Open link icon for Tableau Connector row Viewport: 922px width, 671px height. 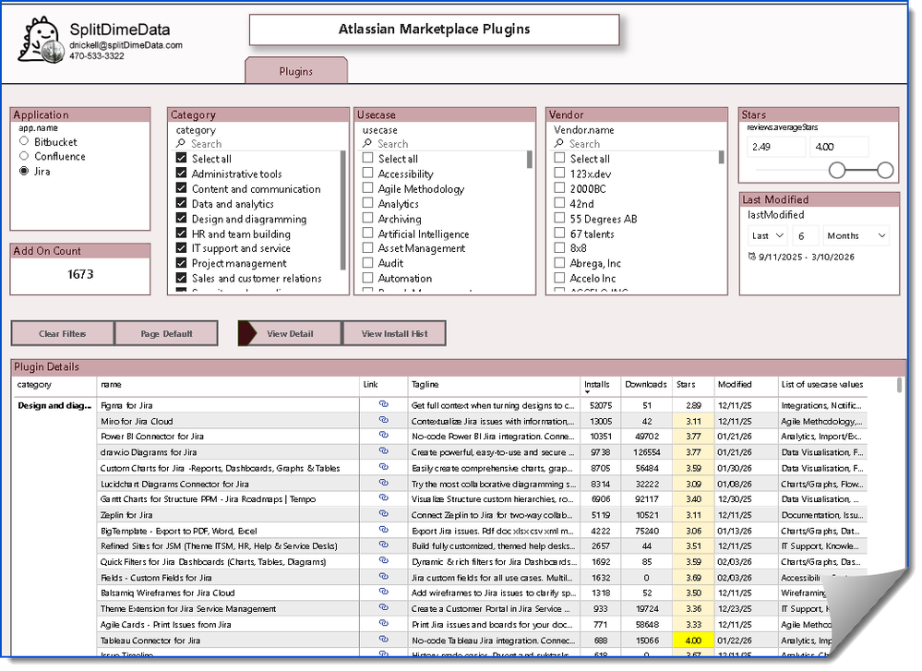[383, 640]
